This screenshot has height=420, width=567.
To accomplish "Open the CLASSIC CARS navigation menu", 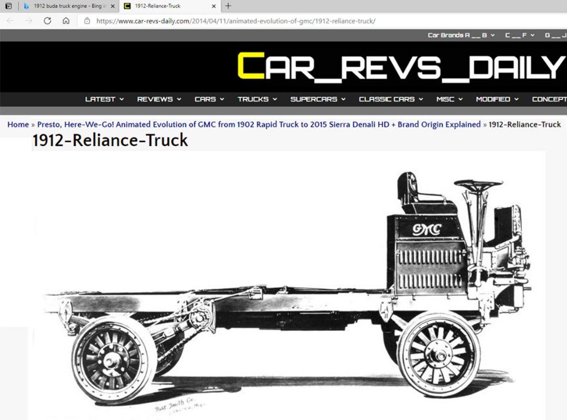I will click(391, 99).
